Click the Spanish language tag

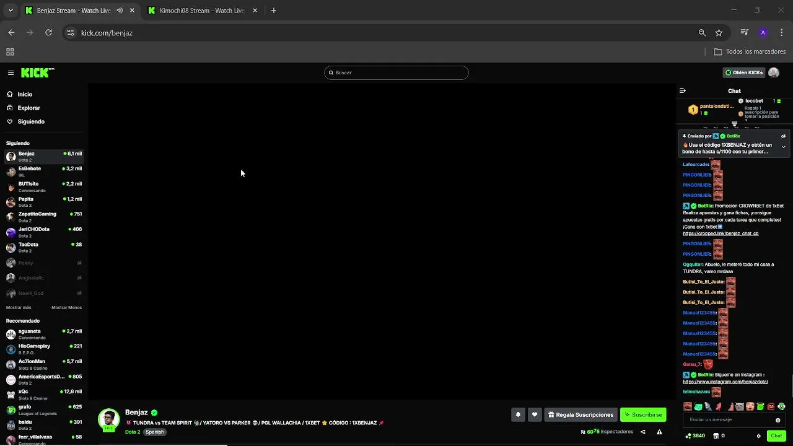pos(155,432)
